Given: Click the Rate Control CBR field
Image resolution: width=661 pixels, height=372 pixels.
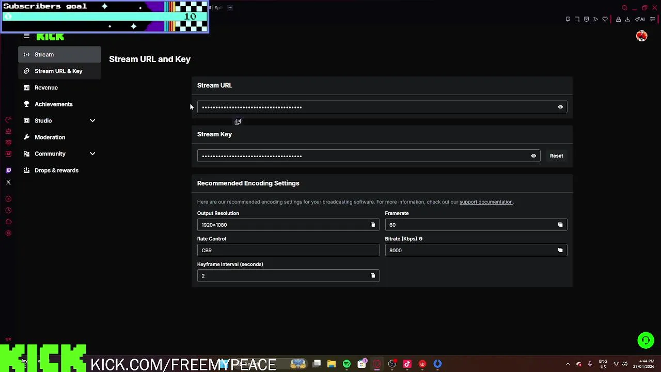Looking at the screenshot, I should tap(288, 250).
